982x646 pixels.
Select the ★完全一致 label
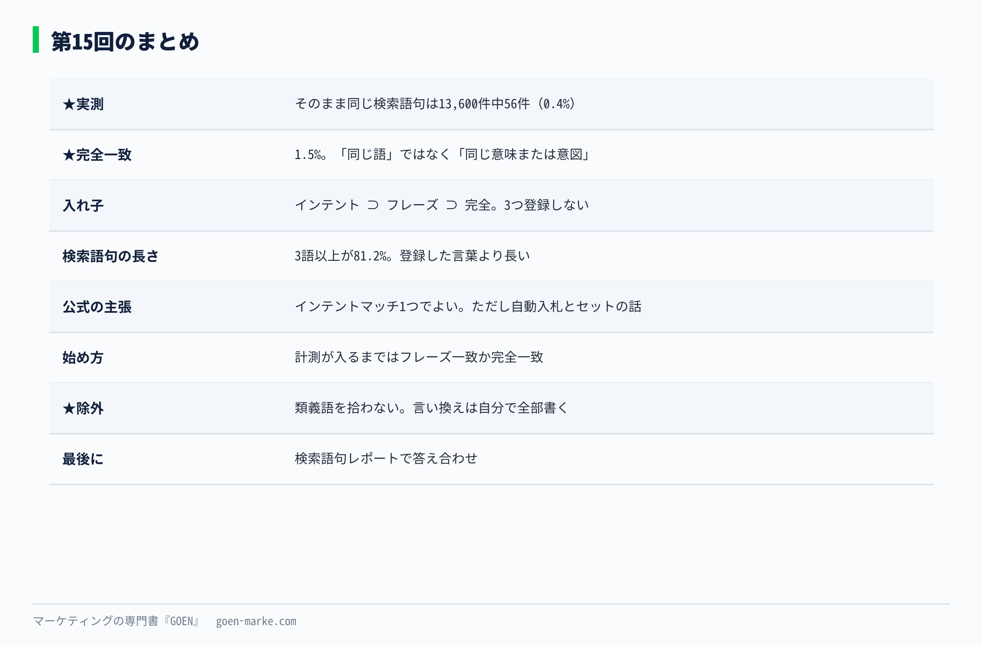point(97,155)
